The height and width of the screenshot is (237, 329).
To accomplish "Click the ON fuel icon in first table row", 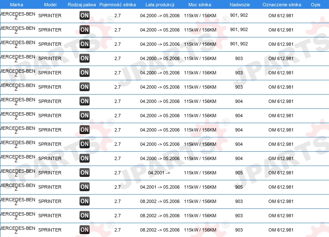I will (x=85, y=15).
